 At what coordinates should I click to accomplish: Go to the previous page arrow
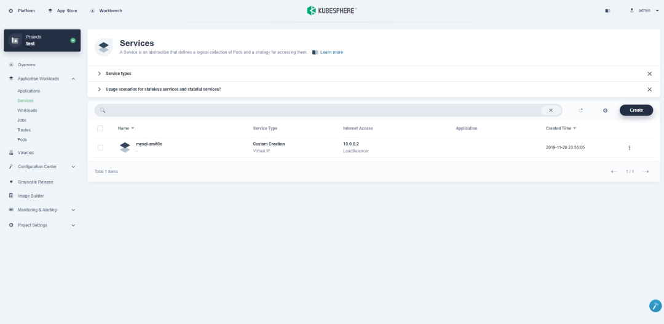click(x=614, y=171)
